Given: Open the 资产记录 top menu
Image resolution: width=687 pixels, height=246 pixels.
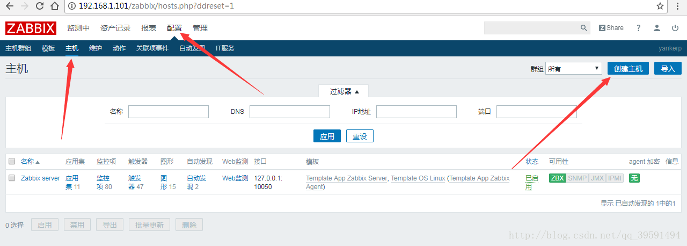Looking at the screenshot, I should tap(115, 28).
